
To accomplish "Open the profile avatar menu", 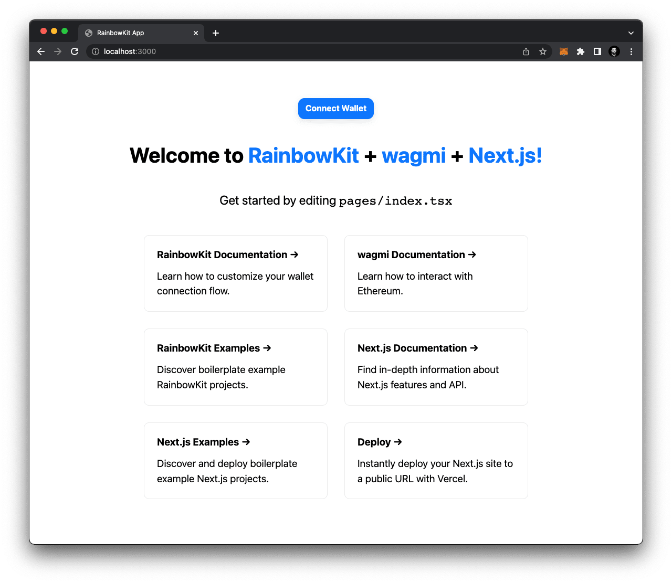I will point(614,51).
